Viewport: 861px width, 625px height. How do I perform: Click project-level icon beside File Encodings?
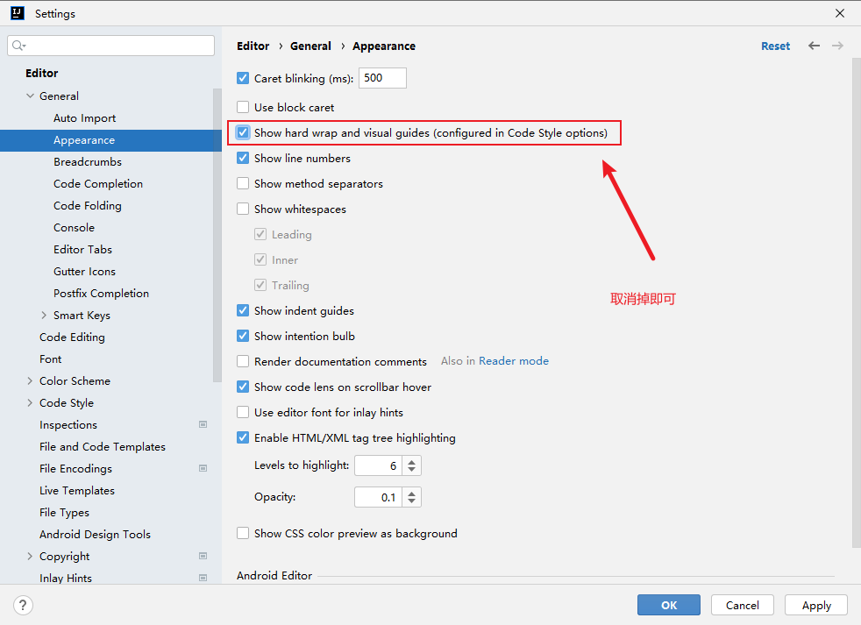(203, 468)
